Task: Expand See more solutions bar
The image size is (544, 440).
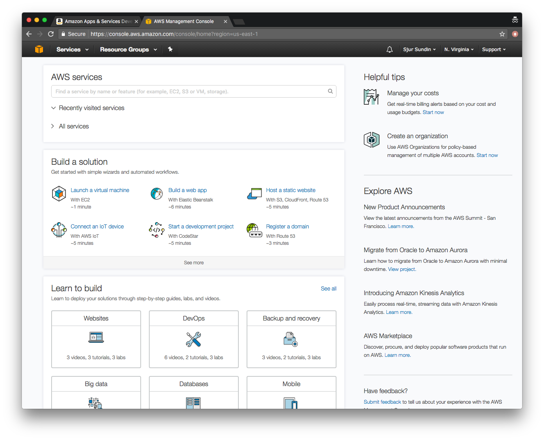Action: pos(194,263)
